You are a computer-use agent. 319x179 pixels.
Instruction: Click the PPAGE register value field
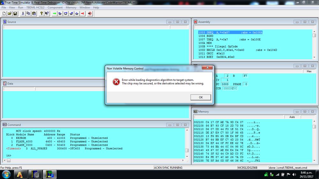point(246,84)
